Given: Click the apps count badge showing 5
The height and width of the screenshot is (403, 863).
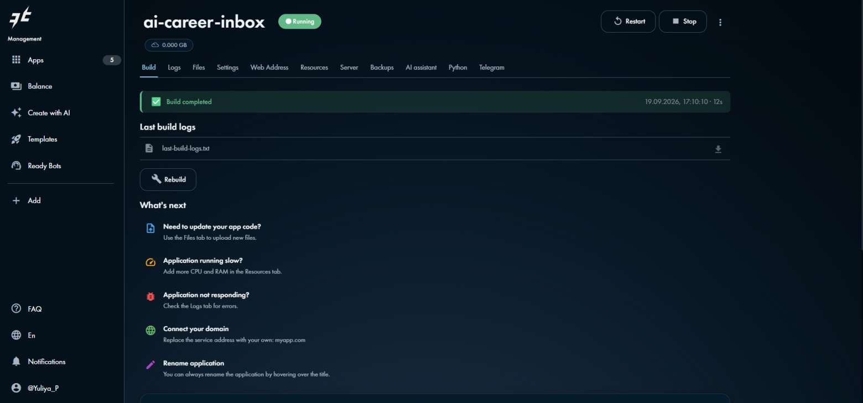Looking at the screenshot, I should (x=112, y=60).
